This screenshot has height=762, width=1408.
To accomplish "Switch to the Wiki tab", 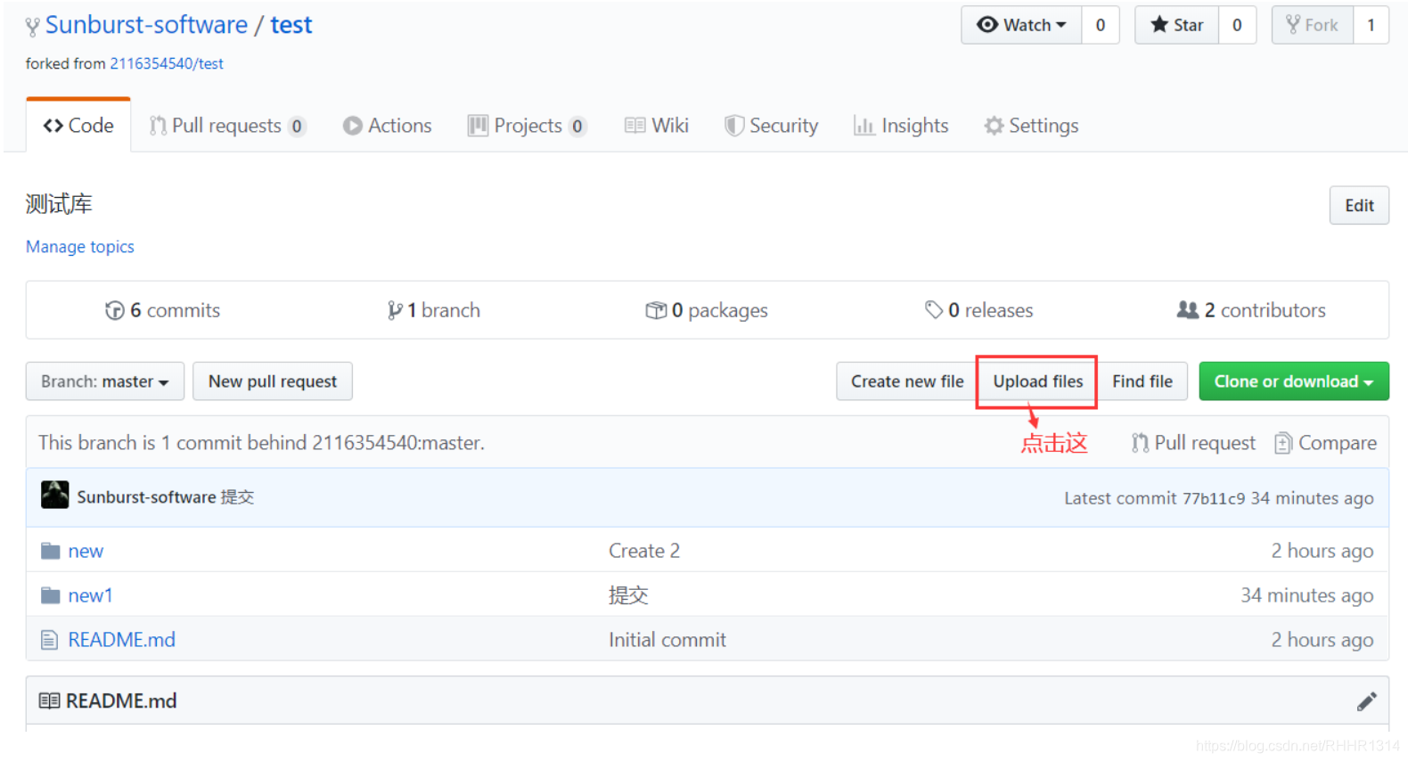I will click(657, 126).
